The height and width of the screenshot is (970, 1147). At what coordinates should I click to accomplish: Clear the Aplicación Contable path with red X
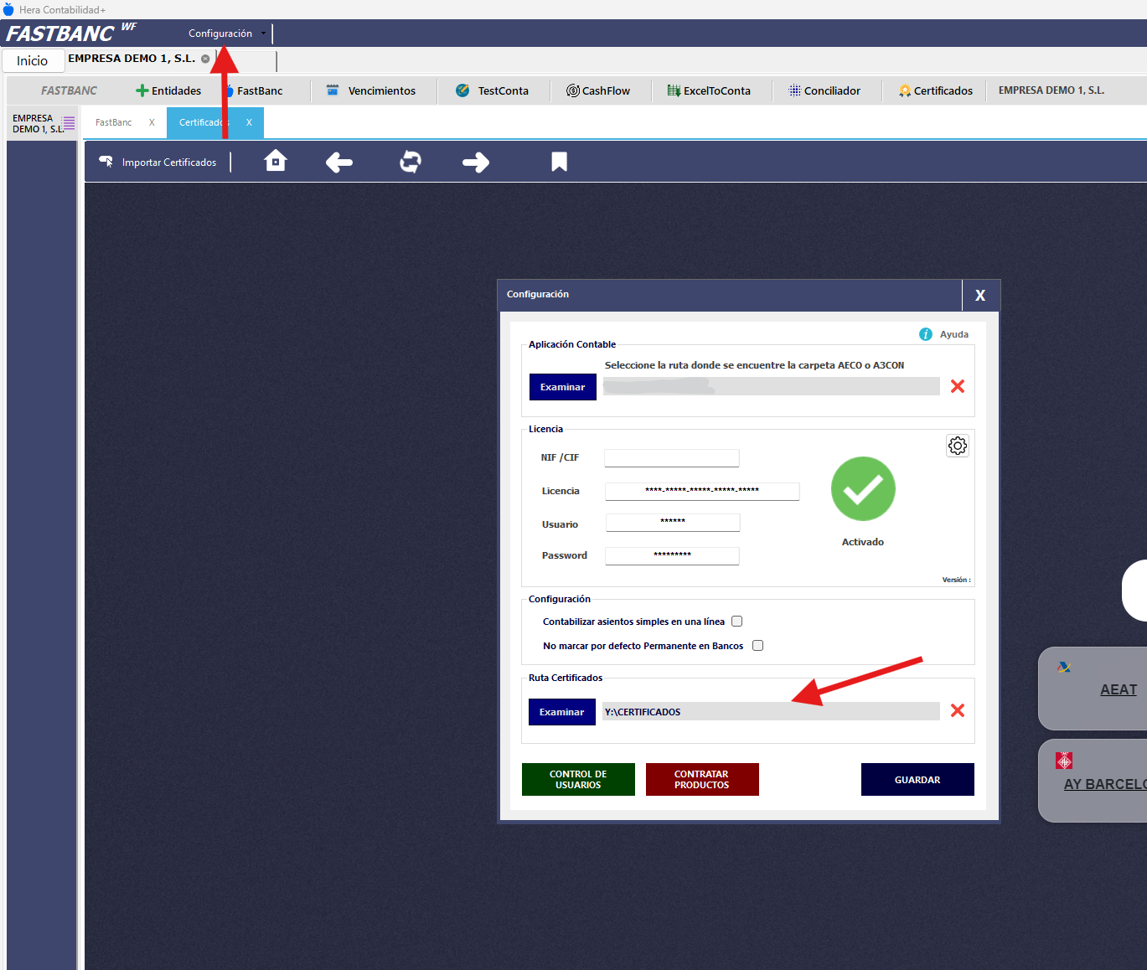coord(958,386)
